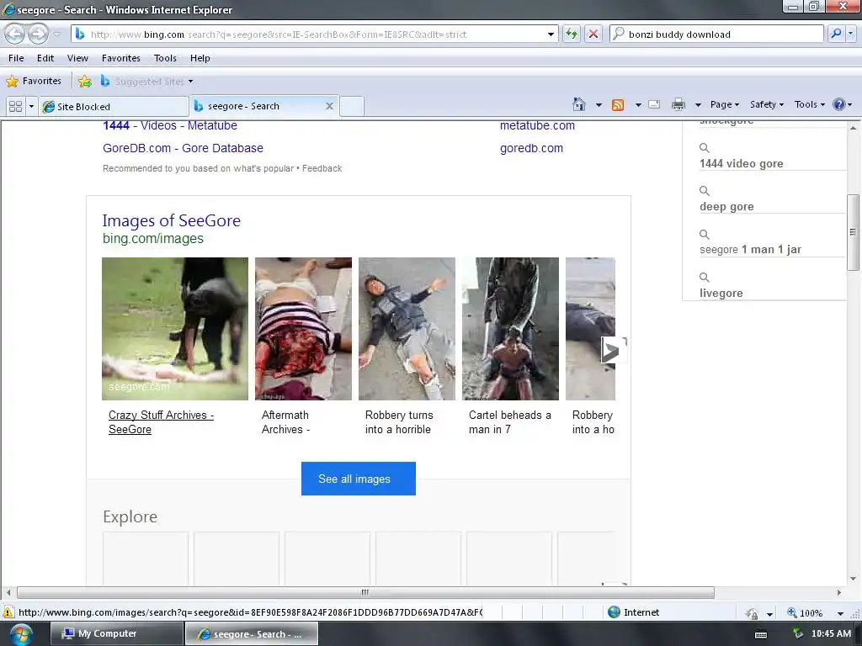Viewport: 862px width, 646px height.
Task: Open the Help menu
Action: pyautogui.click(x=200, y=58)
